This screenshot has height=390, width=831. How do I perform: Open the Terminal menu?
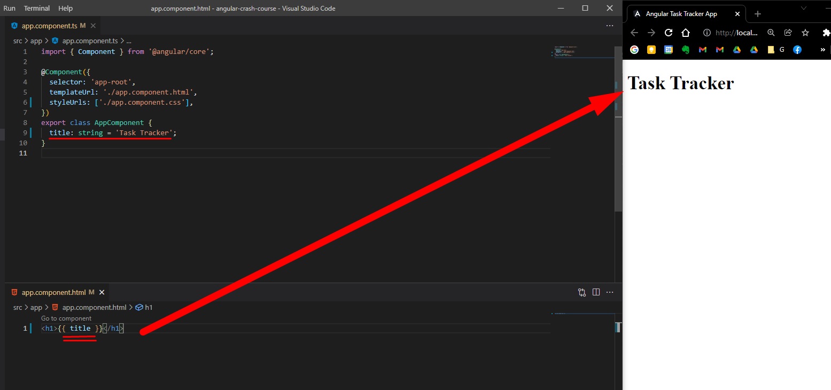[x=37, y=9]
